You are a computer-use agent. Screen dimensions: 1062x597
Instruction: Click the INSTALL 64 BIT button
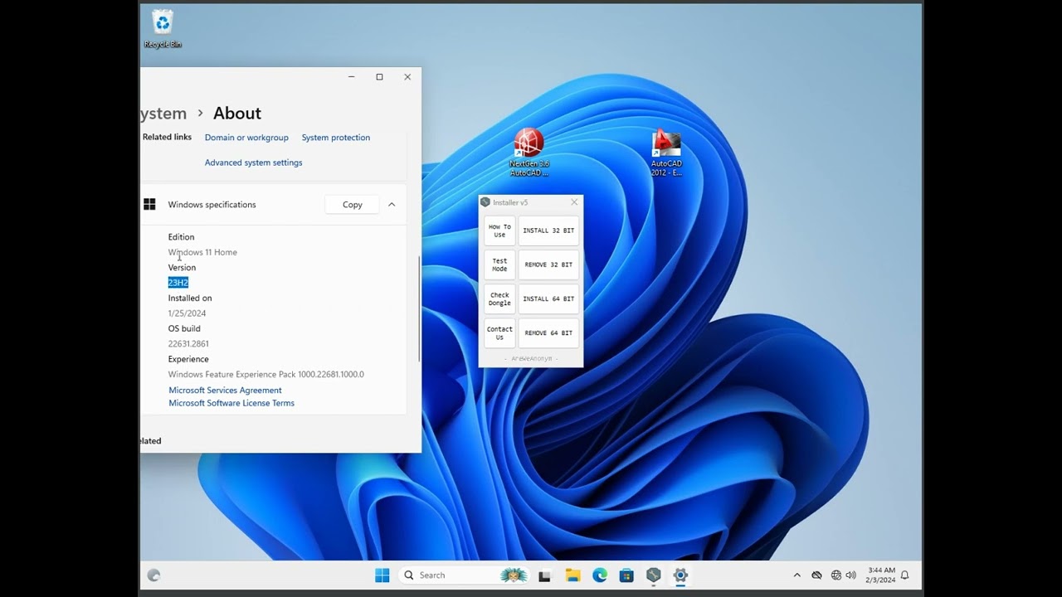(548, 298)
